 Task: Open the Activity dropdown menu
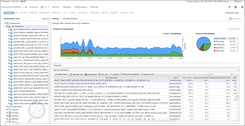(x=56, y=7)
